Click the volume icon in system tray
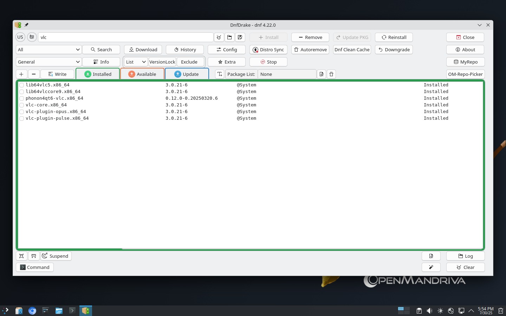This screenshot has height=316, width=506. pos(429,311)
